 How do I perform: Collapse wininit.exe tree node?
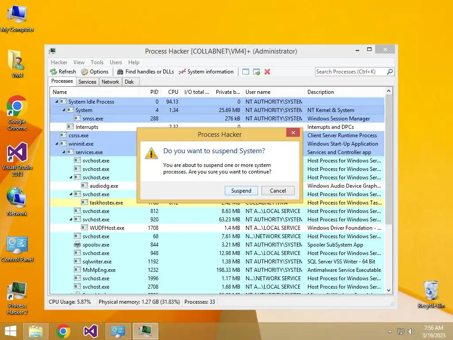tap(57, 143)
